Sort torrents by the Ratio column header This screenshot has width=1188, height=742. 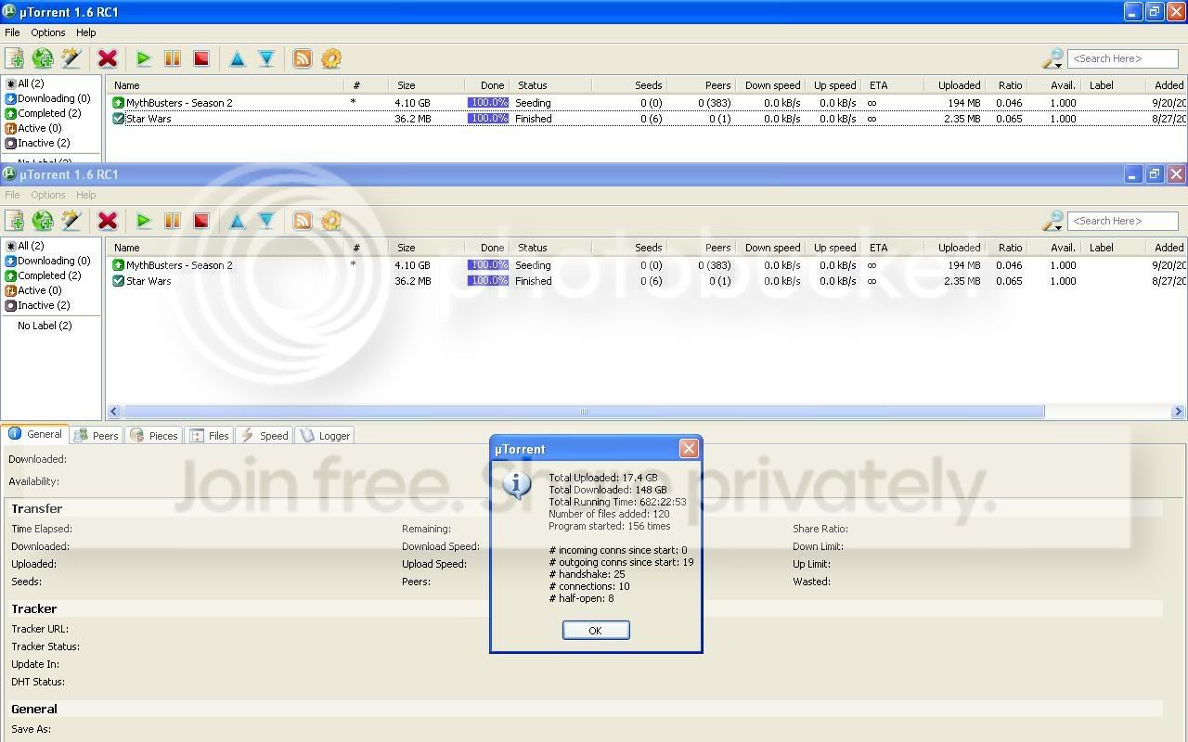1010,248
